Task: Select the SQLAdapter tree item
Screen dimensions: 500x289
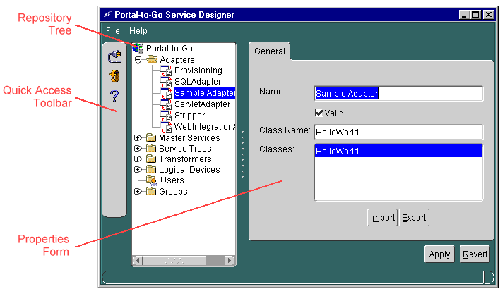Action: (x=198, y=82)
